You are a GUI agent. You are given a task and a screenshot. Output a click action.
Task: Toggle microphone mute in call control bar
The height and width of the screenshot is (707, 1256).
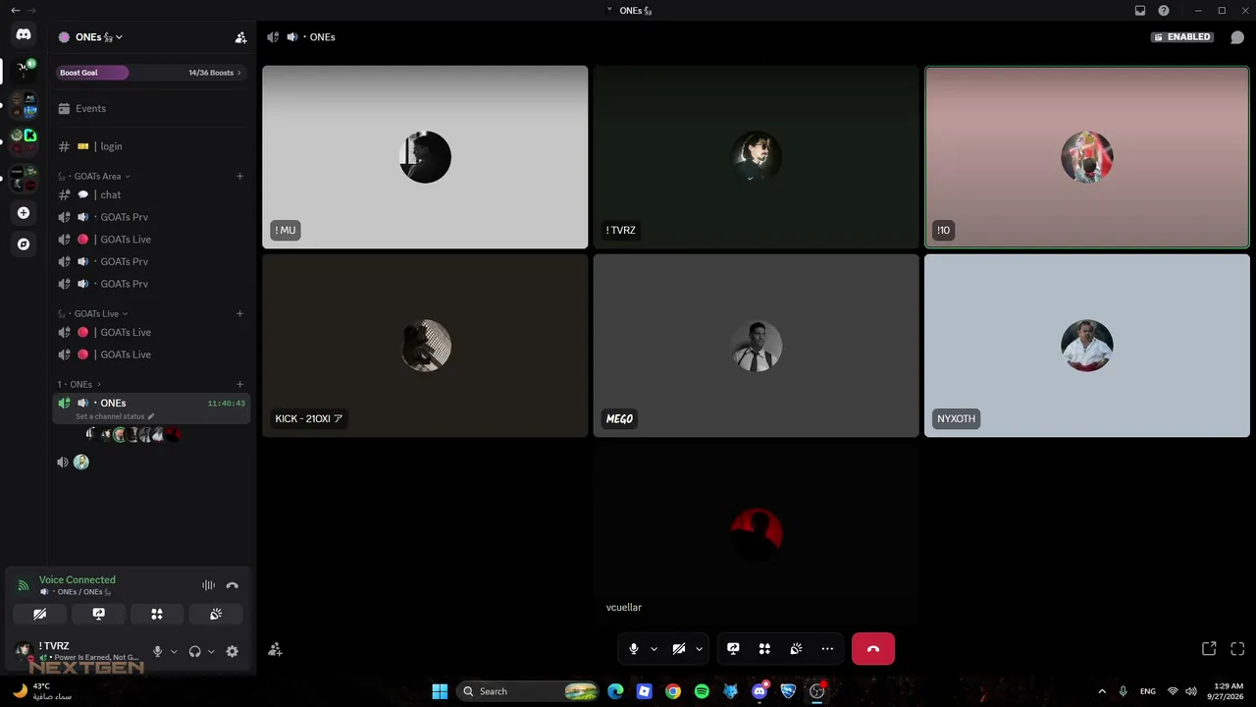tap(634, 649)
